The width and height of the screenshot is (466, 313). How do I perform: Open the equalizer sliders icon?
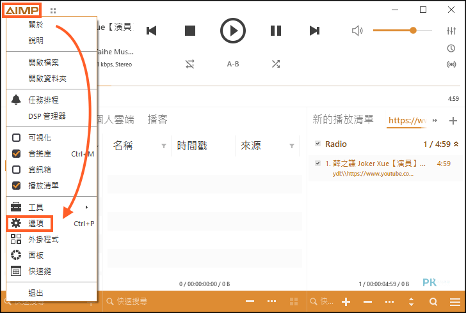click(x=451, y=31)
